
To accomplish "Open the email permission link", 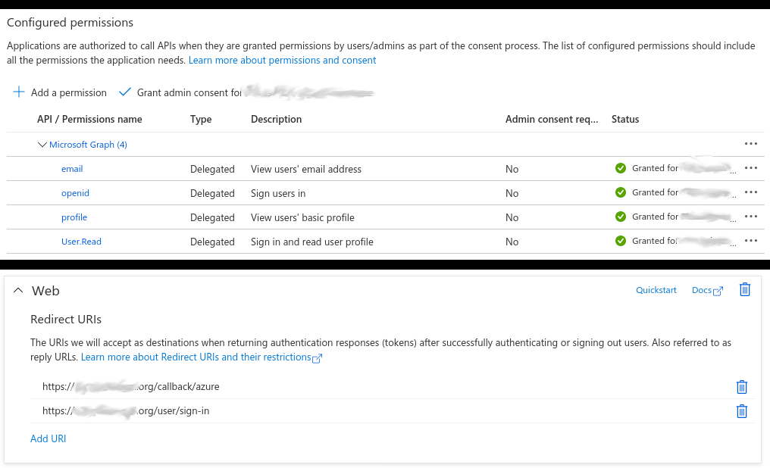I will (x=72, y=169).
